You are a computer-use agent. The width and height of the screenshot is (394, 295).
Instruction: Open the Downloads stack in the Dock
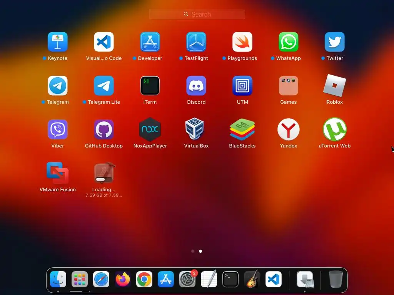pyautogui.click(x=305, y=279)
